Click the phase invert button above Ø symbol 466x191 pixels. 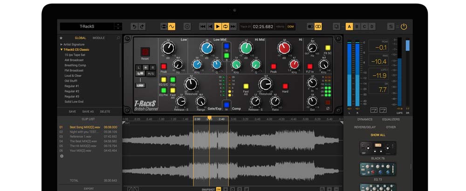(328, 102)
